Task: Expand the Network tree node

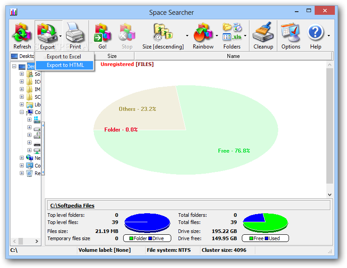Action: point(22,158)
